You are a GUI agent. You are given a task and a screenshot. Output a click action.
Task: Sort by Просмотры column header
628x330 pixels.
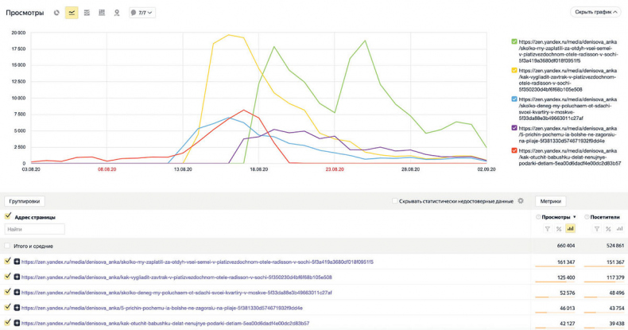pos(556,216)
